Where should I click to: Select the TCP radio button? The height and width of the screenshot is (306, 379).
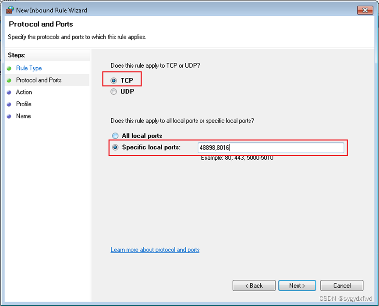(113, 80)
